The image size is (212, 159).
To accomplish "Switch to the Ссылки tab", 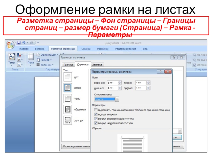I will pyautogui.click(x=86, y=49).
